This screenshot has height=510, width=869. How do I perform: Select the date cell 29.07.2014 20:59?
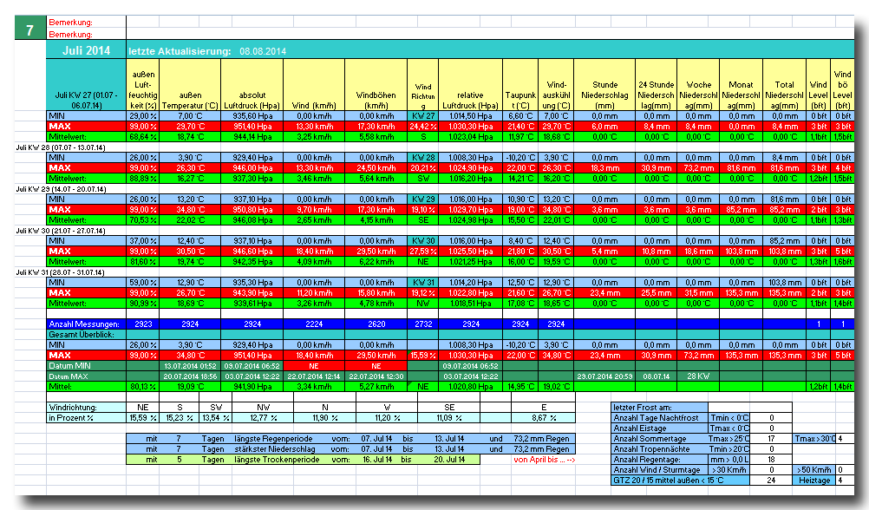pyautogui.click(x=604, y=376)
